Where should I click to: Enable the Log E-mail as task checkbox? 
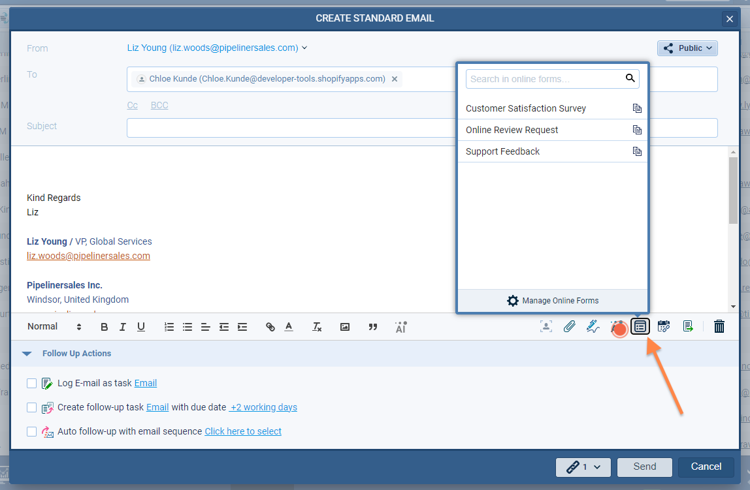click(32, 384)
